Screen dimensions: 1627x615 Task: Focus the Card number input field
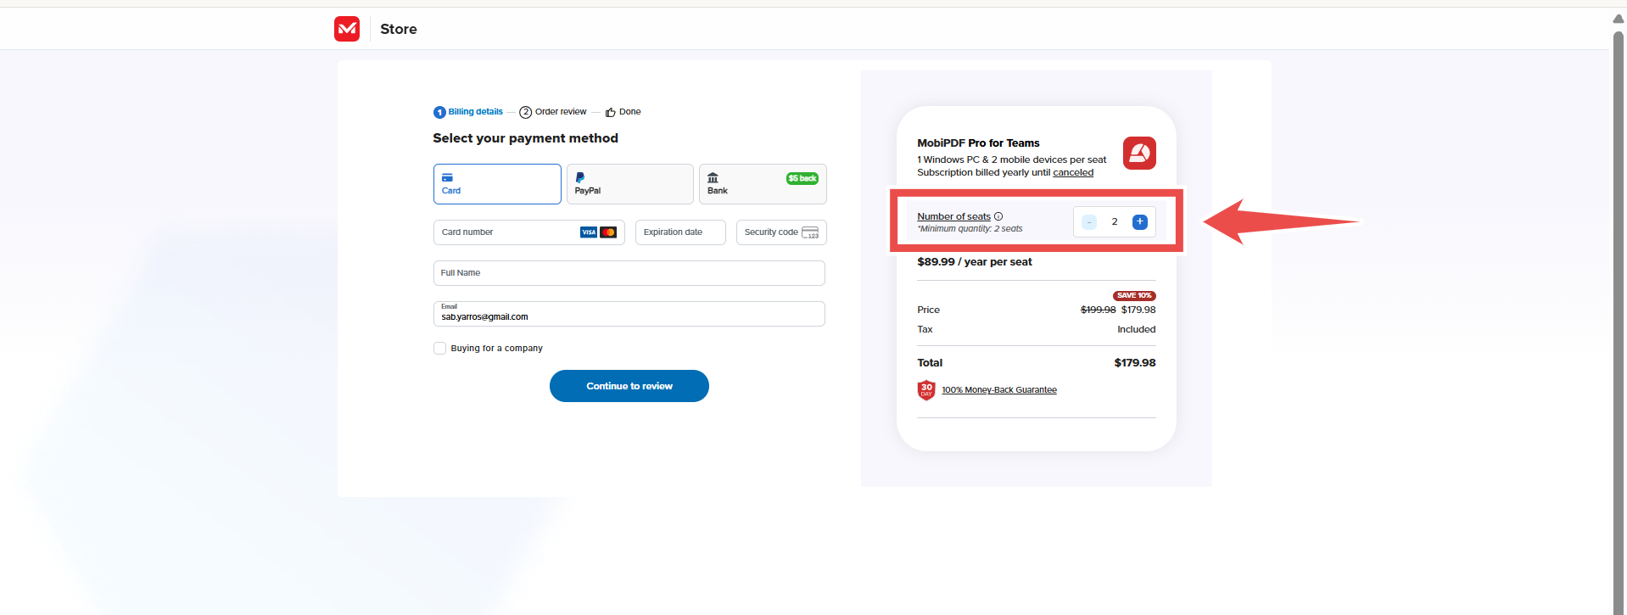click(529, 232)
